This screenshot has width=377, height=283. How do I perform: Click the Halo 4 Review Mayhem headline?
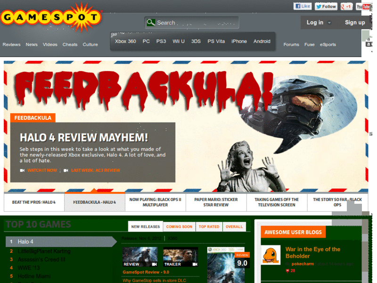pyautogui.click(x=84, y=138)
